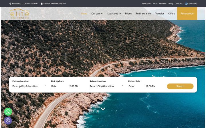Select the return time 12:00 PM field
The width and height of the screenshot is (206, 128).
[154, 86]
